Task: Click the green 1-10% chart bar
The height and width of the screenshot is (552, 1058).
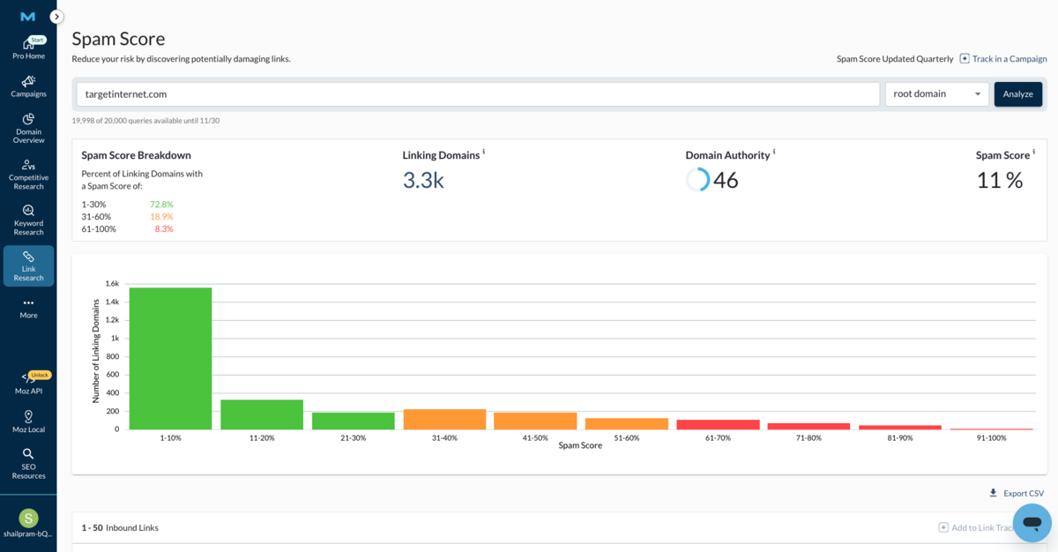Action: (170, 358)
